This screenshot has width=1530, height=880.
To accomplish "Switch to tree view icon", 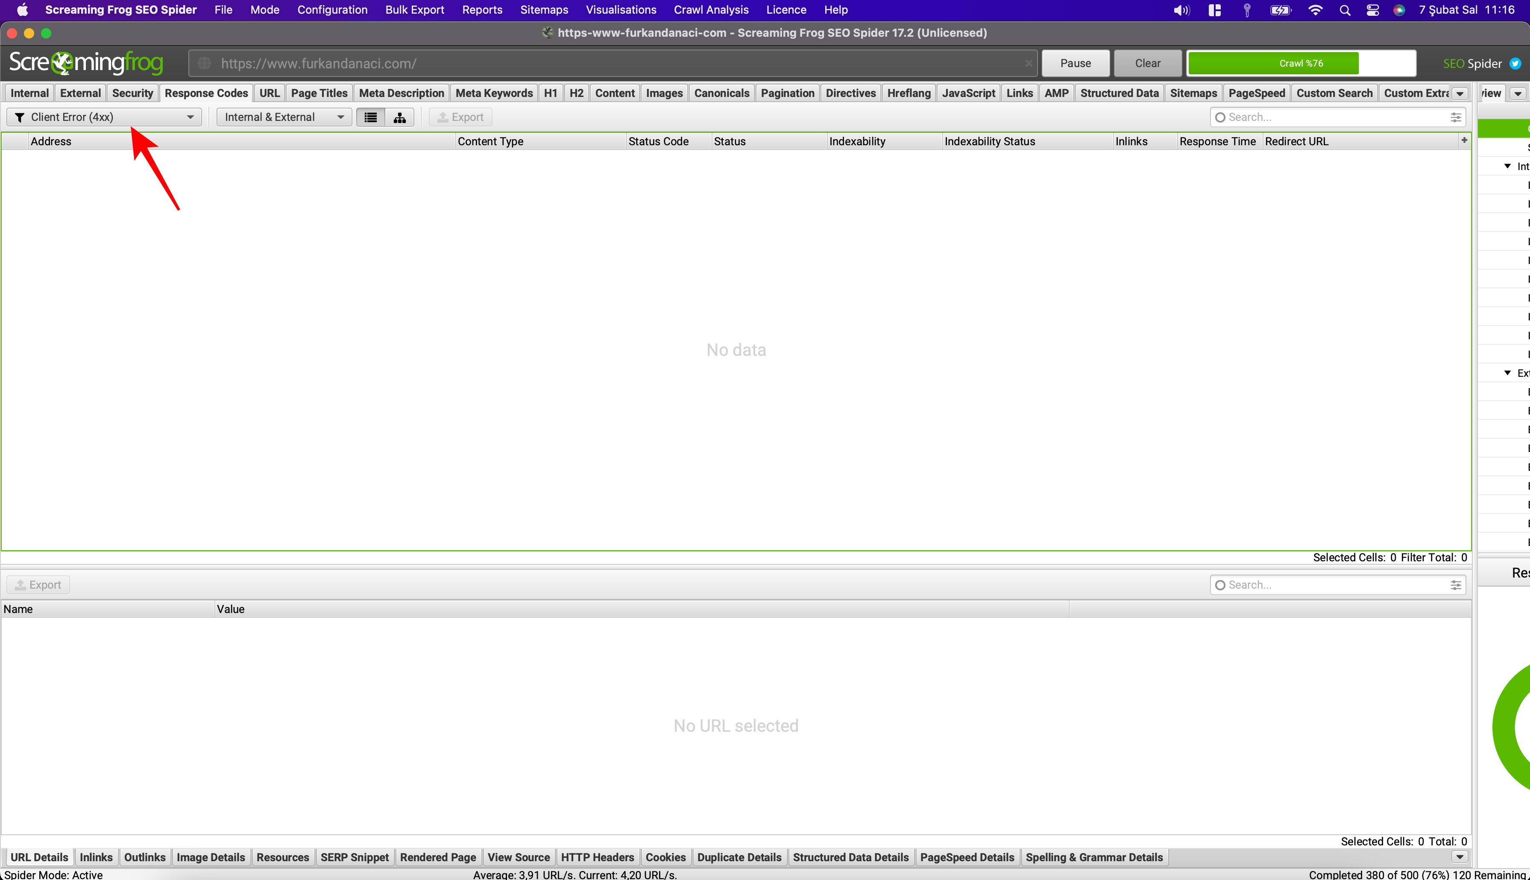I will pos(399,117).
